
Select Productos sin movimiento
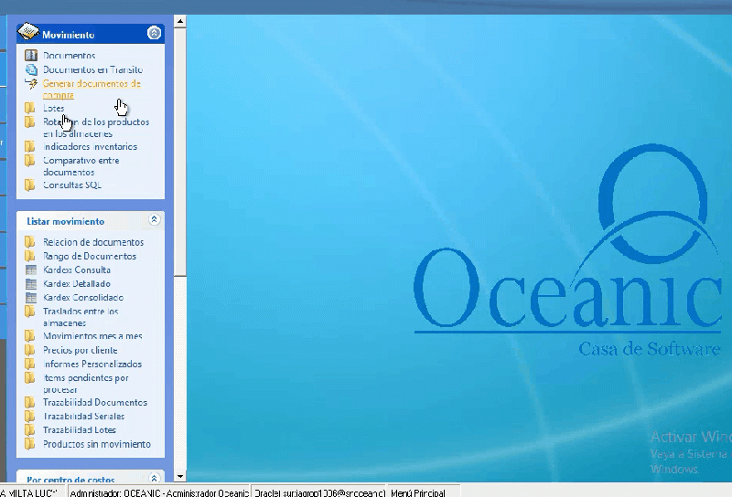click(x=96, y=444)
